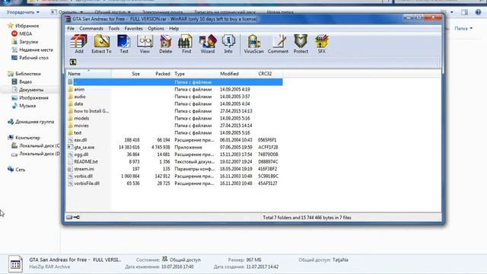Screen dimensions: 487x274
Task: Show archive Info
Action: click(x=228, y=44)
